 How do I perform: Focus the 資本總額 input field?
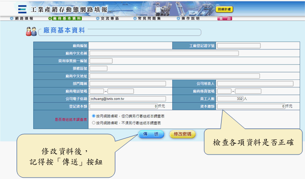pyautogui.click(x=251, y=106)
